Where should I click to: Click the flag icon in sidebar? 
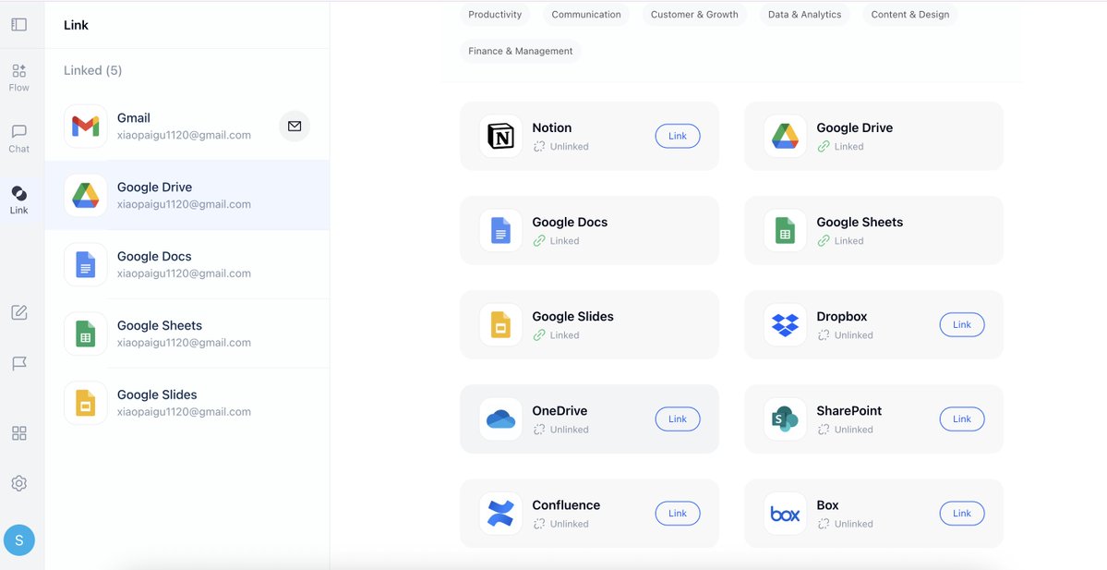point(19,364)
